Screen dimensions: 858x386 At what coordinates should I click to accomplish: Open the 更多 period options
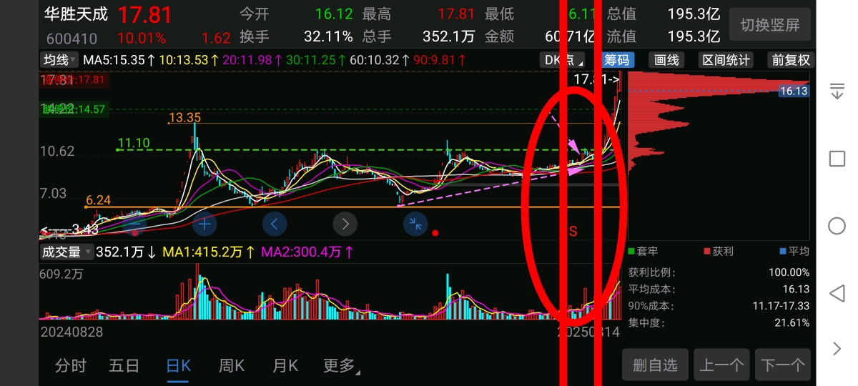click(x=341, y=366)
